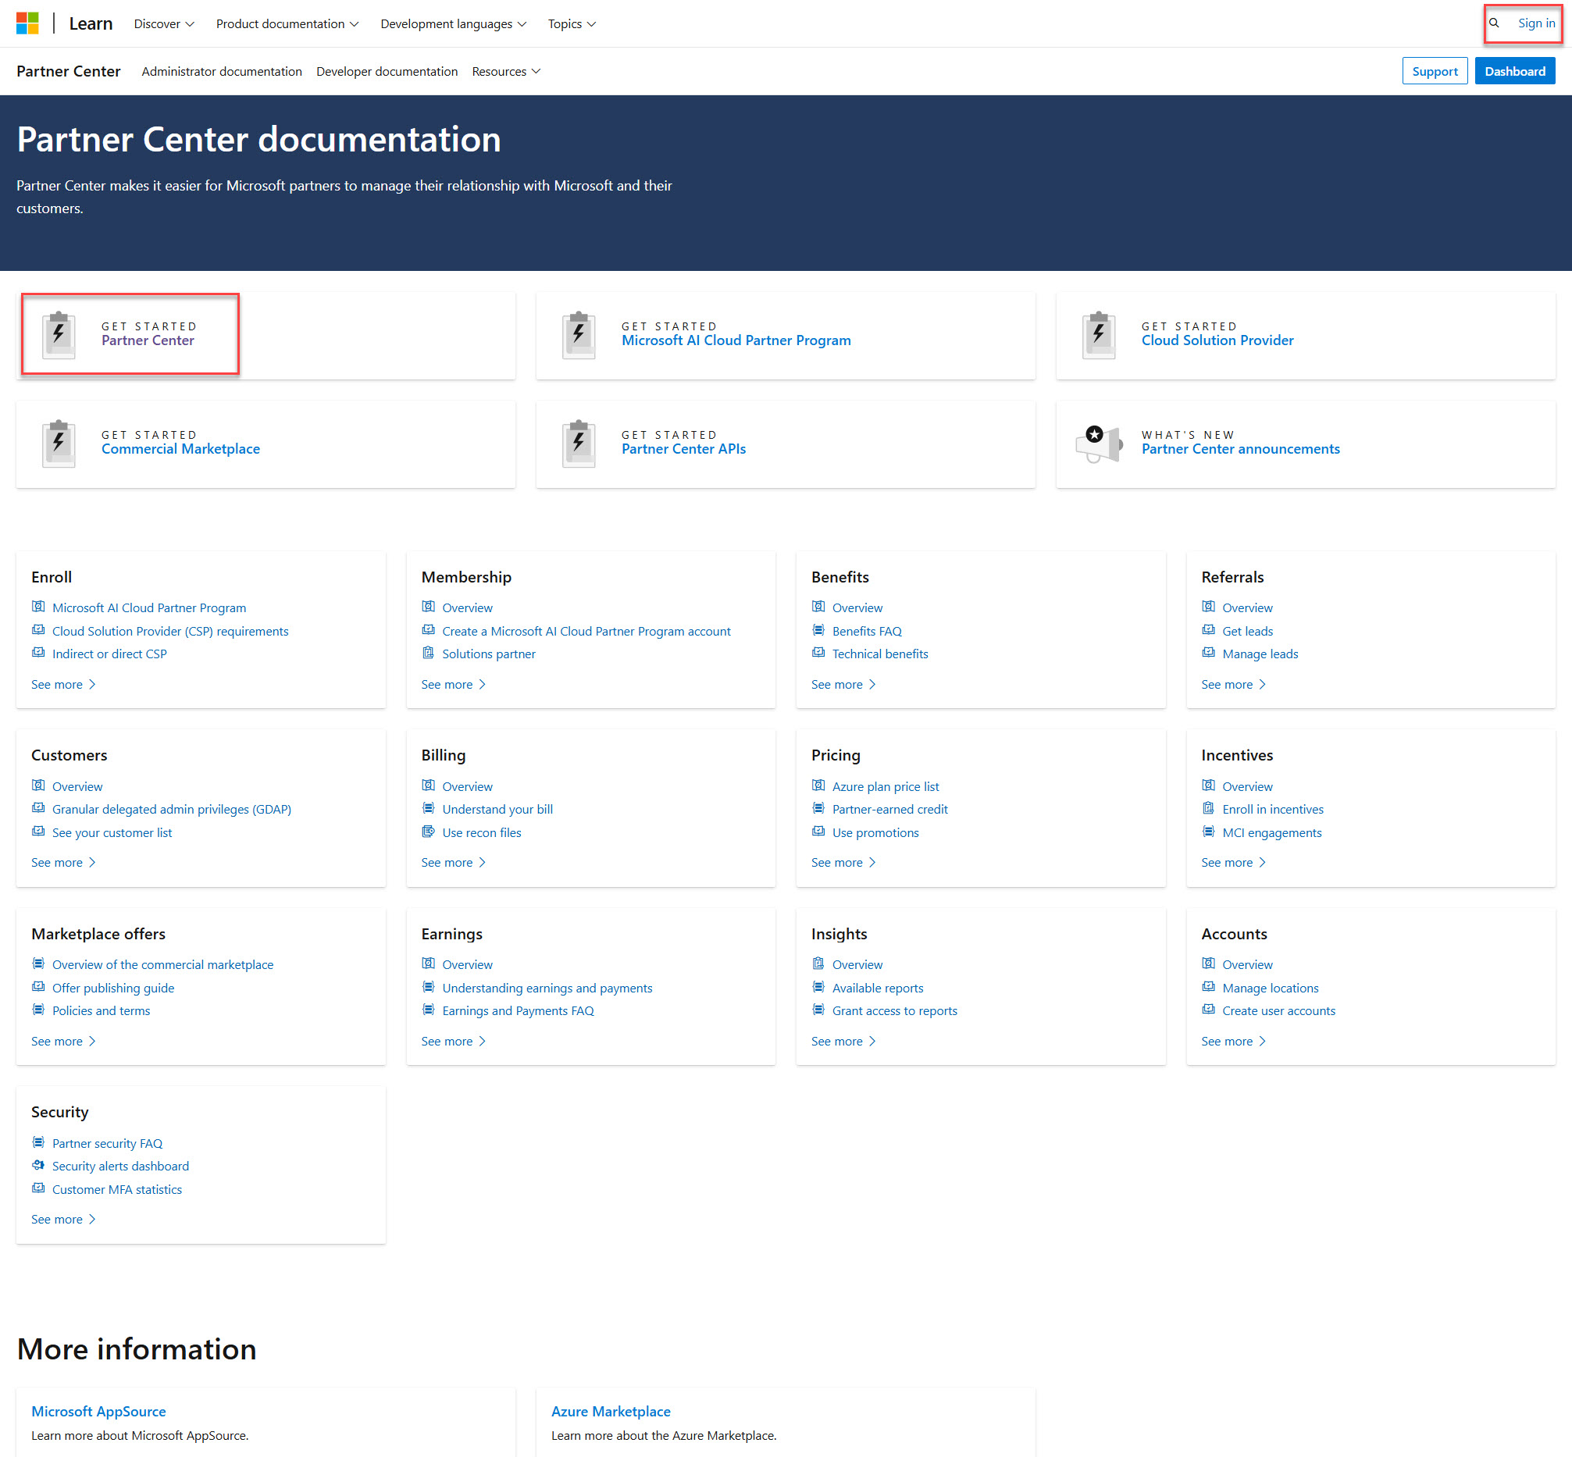
Task: Click See more under Benefits
Action: (843, 684)
